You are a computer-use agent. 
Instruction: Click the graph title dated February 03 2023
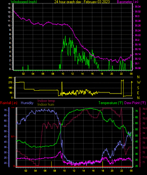coord(82,2)
